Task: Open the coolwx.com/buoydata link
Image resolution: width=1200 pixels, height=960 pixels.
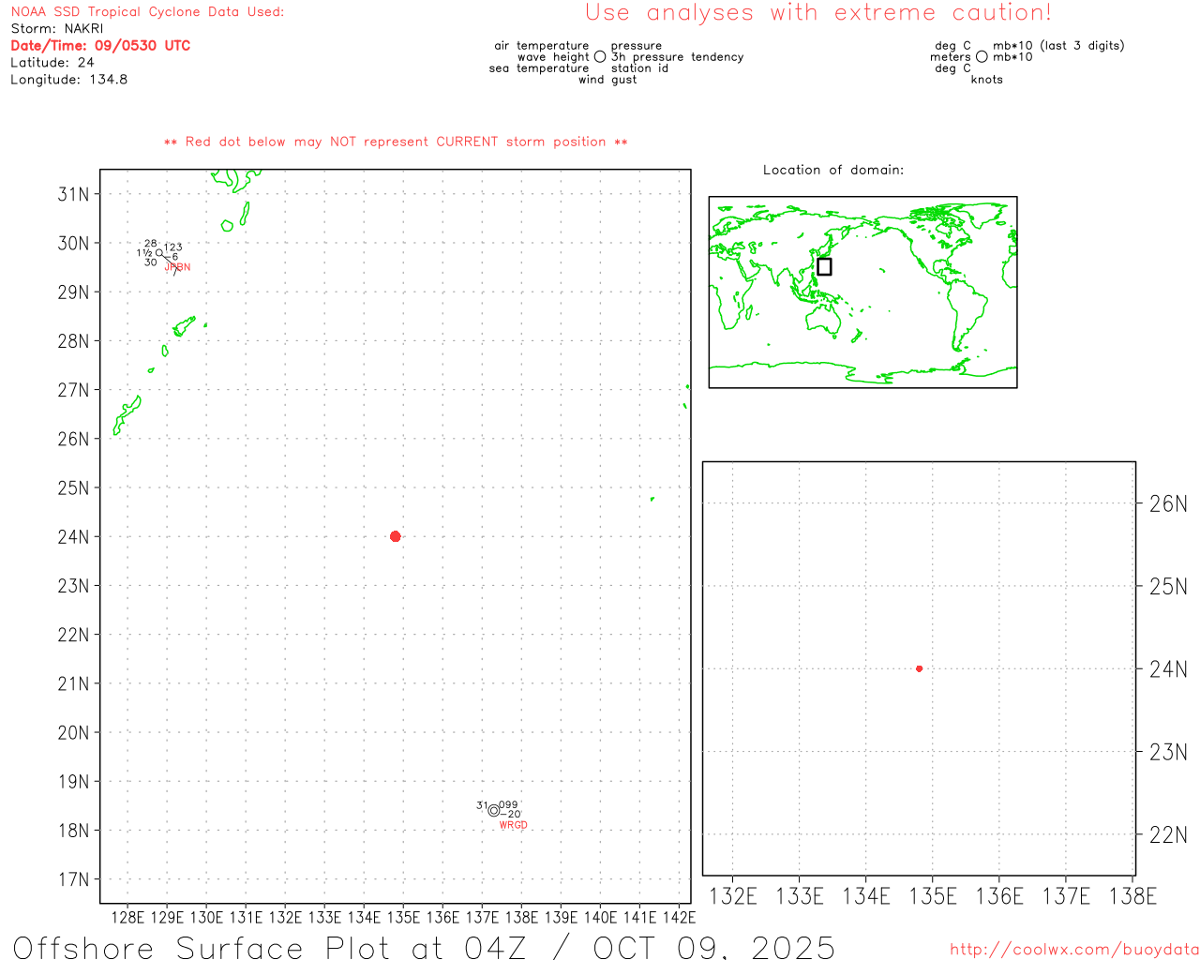Action: [1073, 950]
